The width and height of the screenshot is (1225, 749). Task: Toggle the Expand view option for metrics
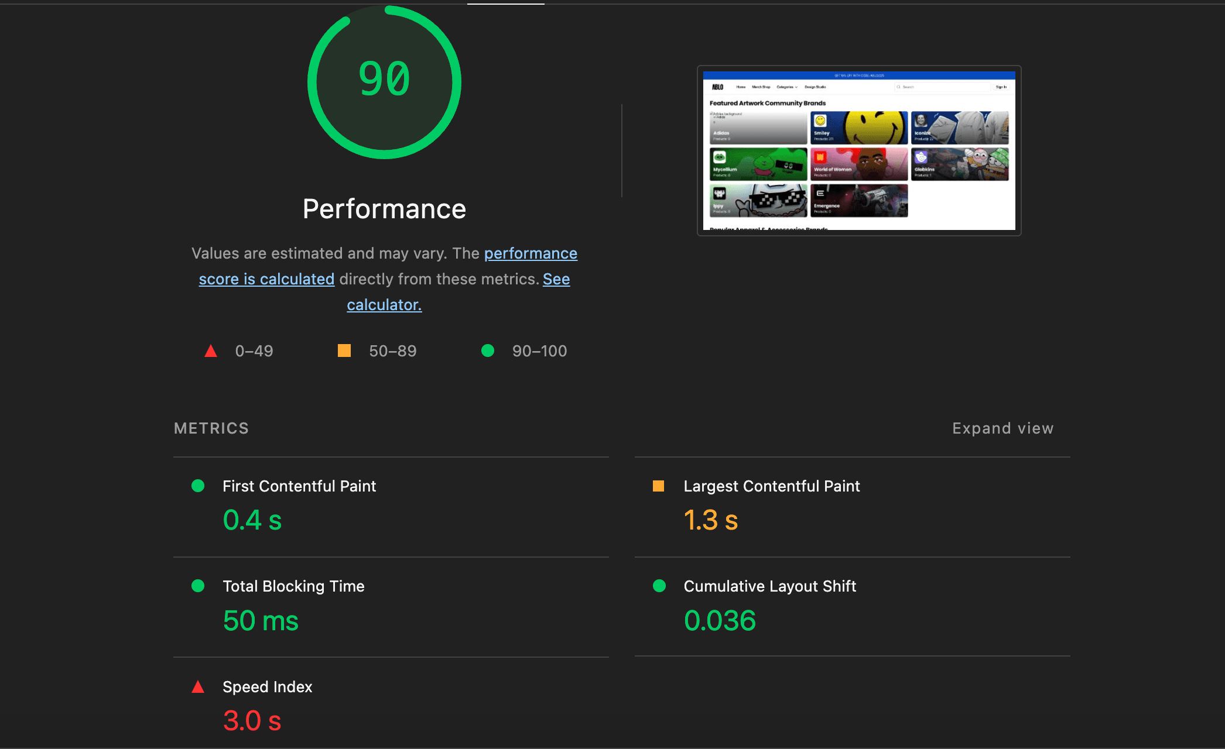coord(1002,428)
